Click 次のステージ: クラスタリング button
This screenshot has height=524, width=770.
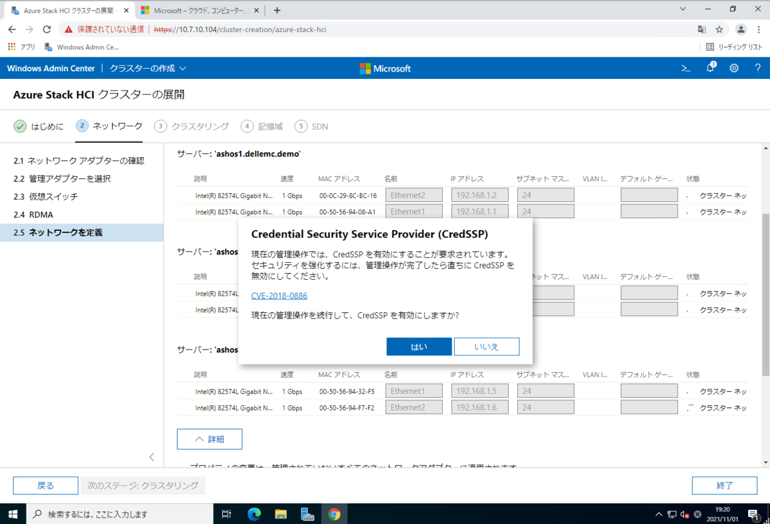pos(142,486)
